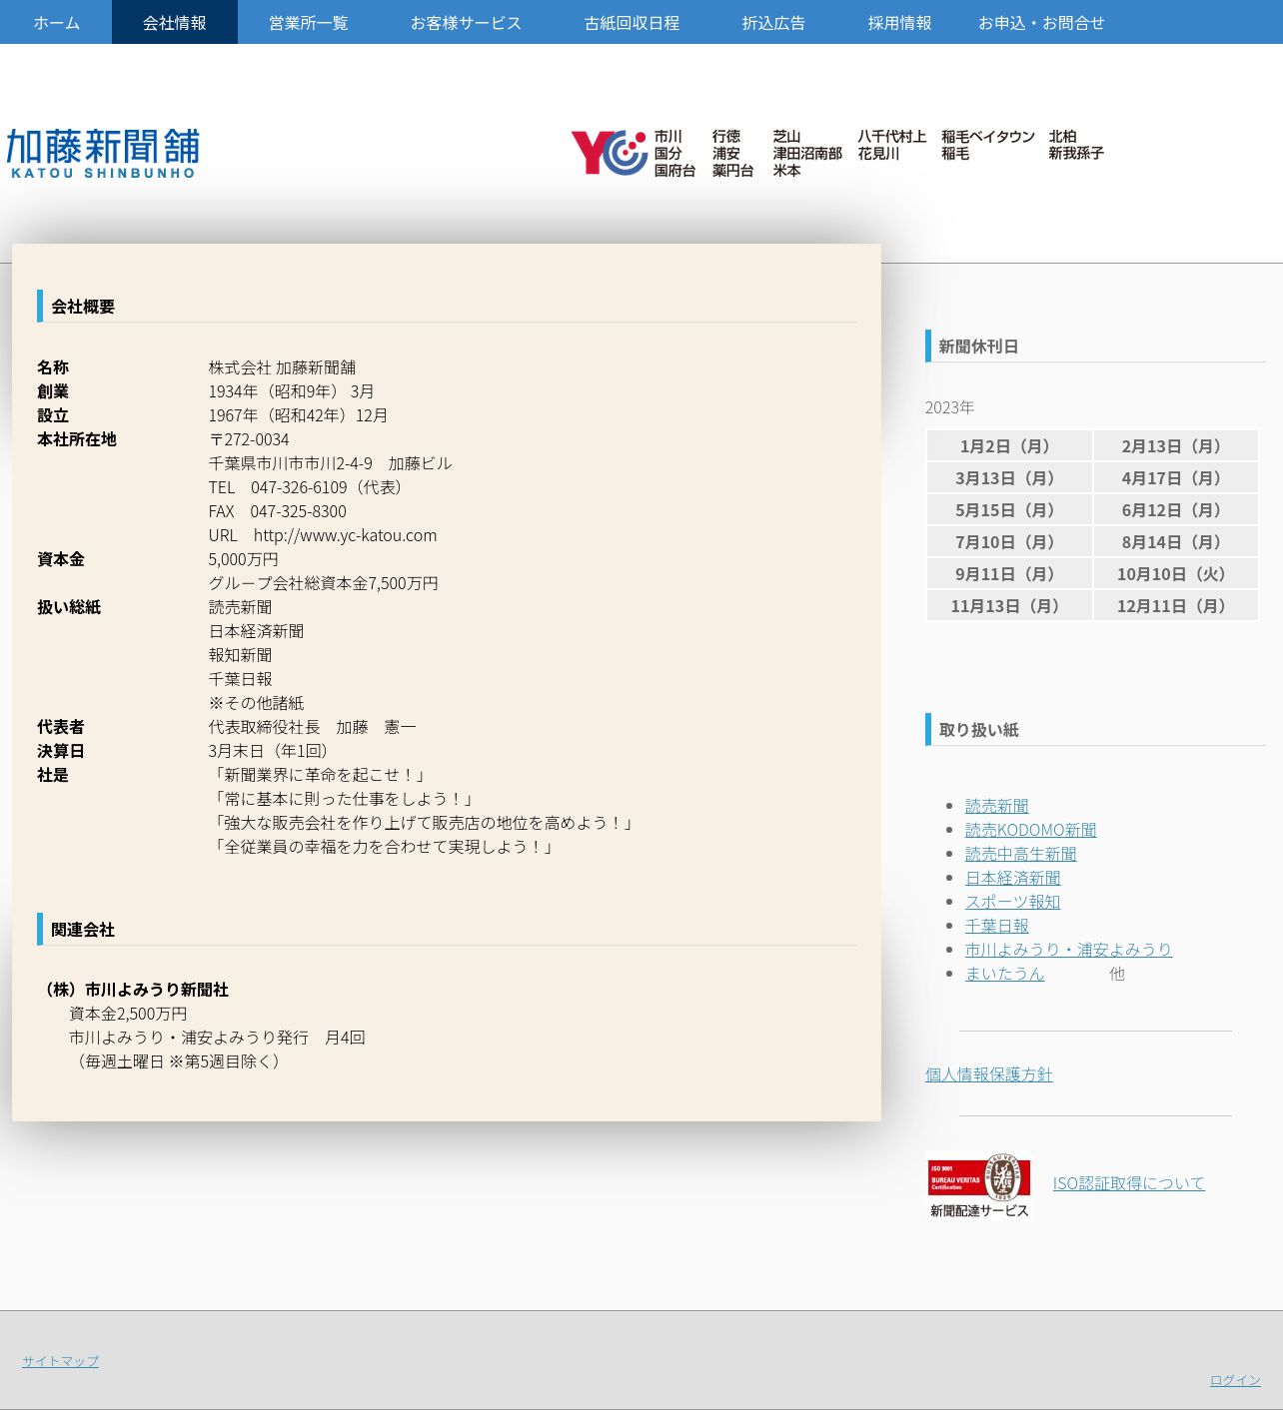1283x1410 pixels.
Task: Click the URL http://www.yc-katou.com text
Action: click(323, 535)
